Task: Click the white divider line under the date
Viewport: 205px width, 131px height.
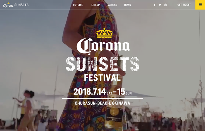Action: point(102,98)
